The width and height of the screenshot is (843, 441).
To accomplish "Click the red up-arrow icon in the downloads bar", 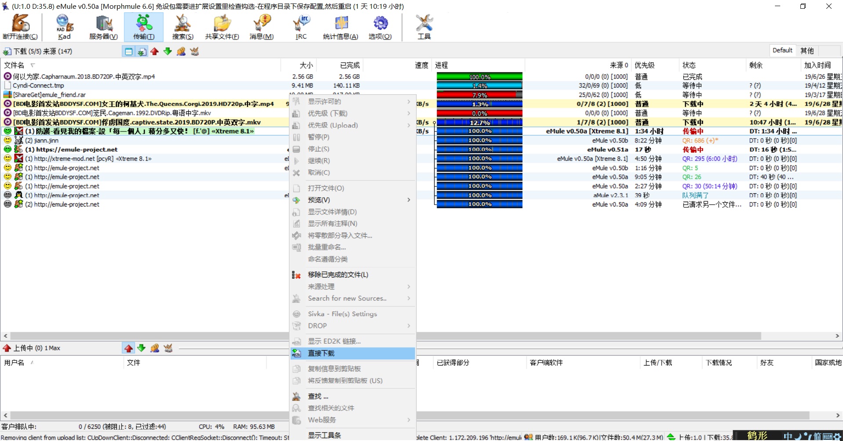I will [x=155, y=52].
